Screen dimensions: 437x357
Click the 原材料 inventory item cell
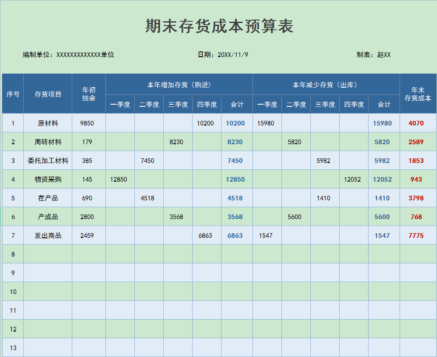(x=48, y=123)
